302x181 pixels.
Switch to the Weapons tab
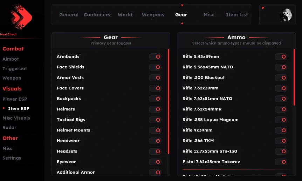point(153,15)
